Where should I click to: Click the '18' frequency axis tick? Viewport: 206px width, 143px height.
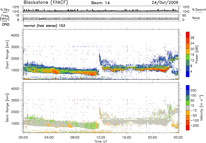18,15
